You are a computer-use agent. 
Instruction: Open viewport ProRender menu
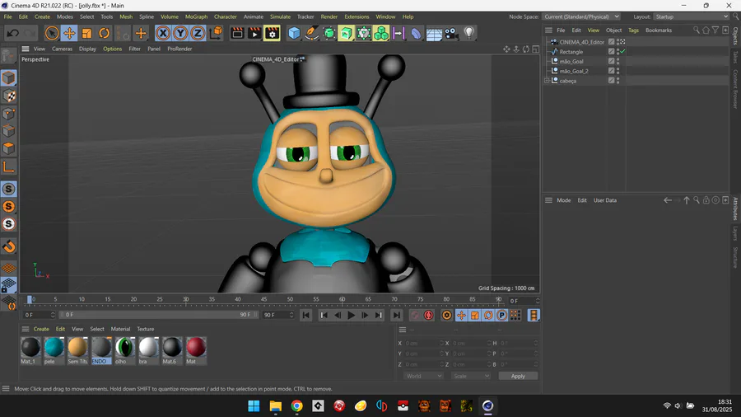pos(179,49)
